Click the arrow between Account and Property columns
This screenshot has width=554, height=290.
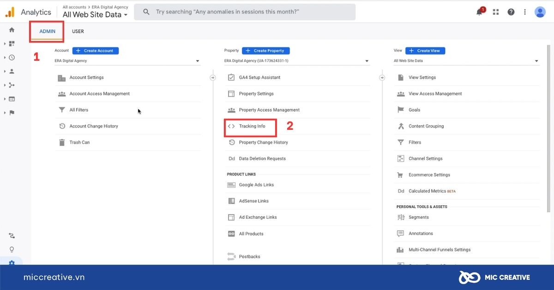tap(212, 78)
